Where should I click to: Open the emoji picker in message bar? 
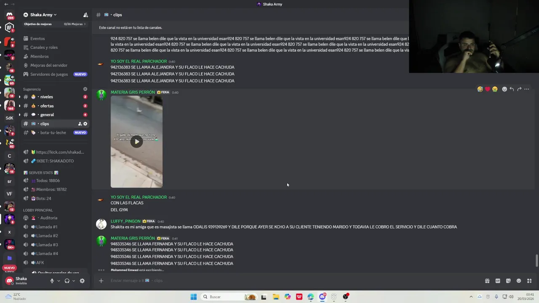[x=519, y=281]
